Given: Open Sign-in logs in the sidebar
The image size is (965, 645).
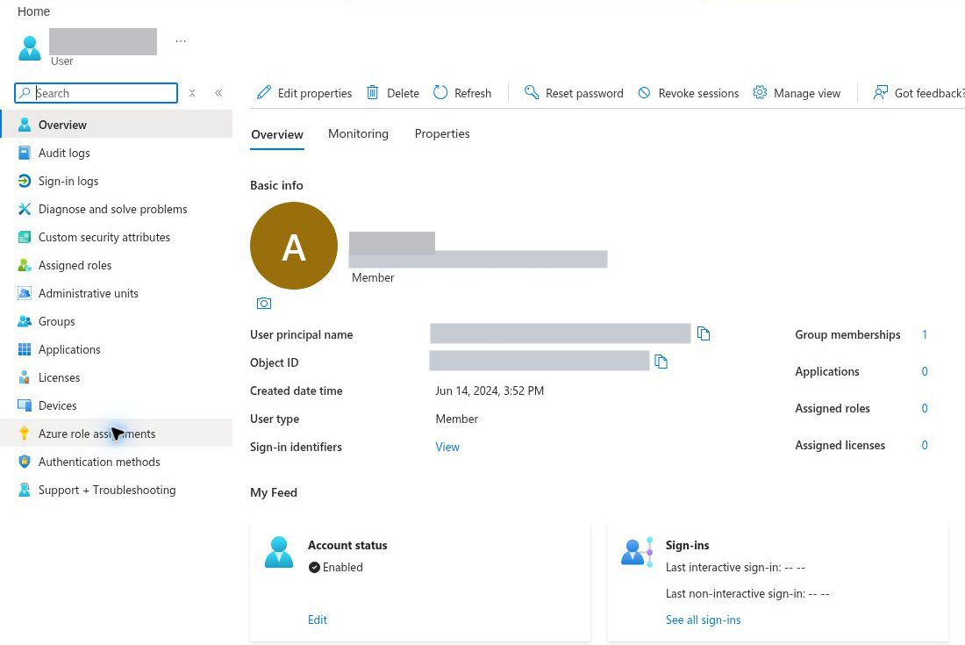Looking at the screenshot, I should (x=117, y=181).
